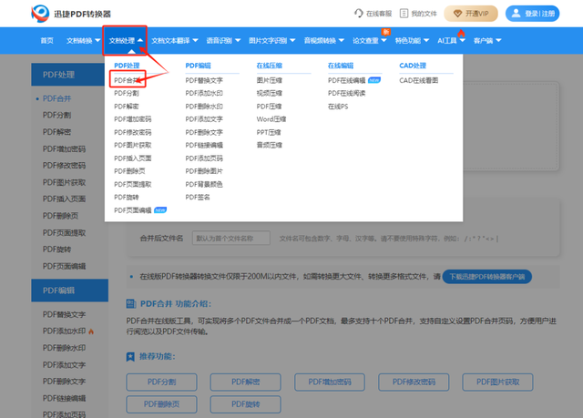Viewport: 583px width, 418px height.
Task: Select PDF添加水印 in left sidebar
Action: (64, 331)
